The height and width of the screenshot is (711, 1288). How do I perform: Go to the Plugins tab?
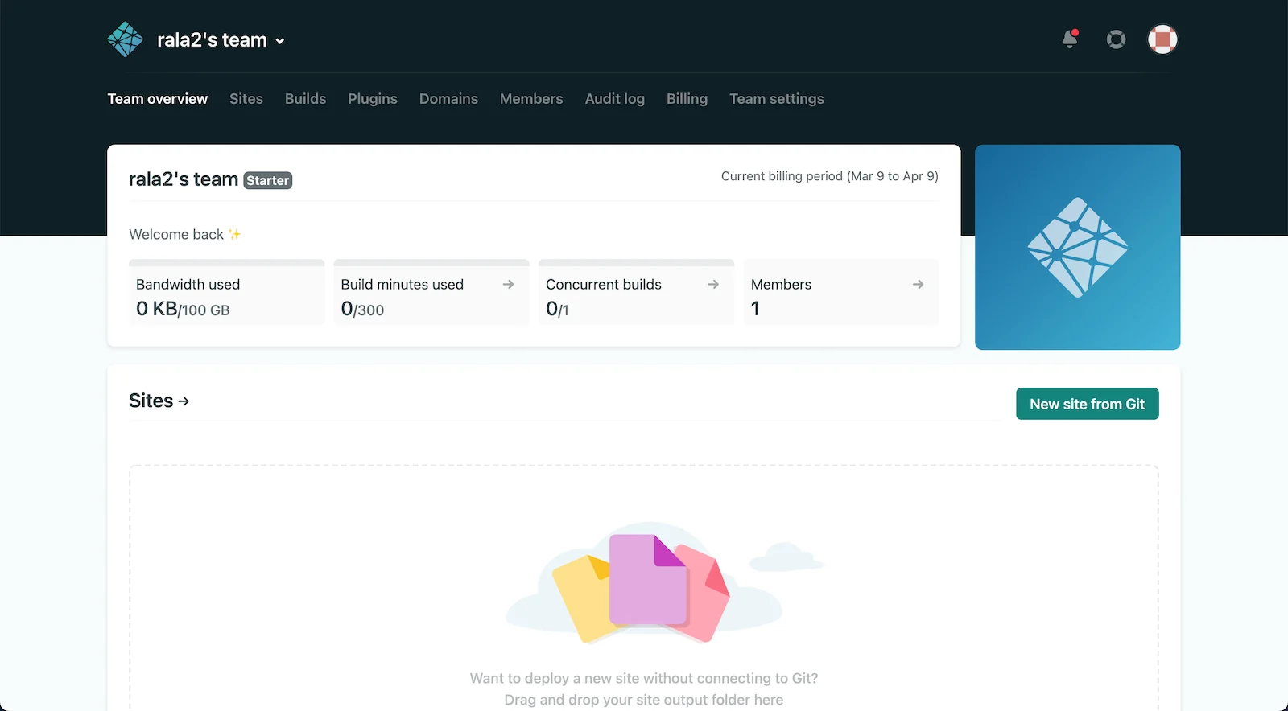pyautogui.click(x=373, y=99)
